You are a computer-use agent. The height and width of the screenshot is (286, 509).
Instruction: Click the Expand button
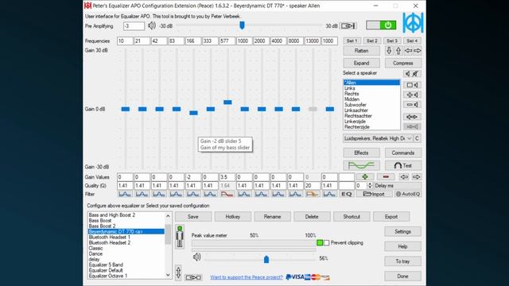tap(361, 64)
